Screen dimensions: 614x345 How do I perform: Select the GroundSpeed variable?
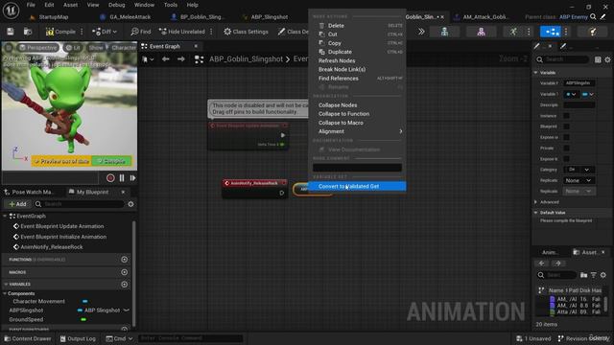(26, 319)
